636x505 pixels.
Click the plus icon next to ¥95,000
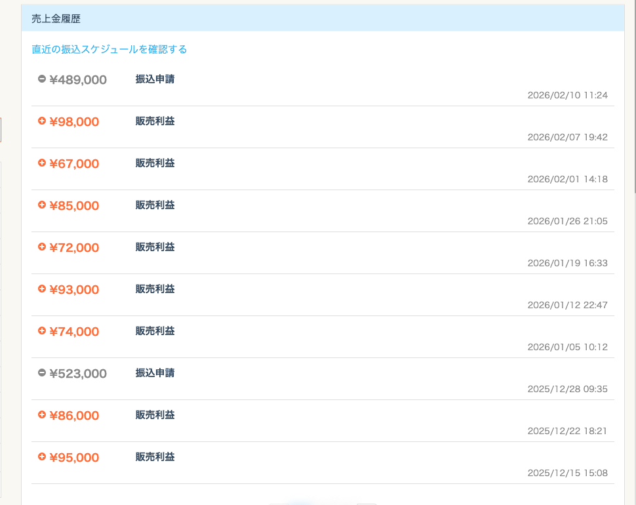(x=42, y=457)
